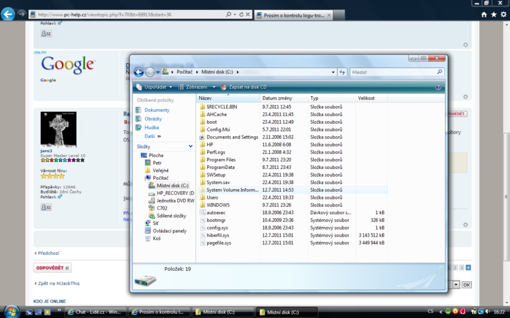Screen dimensions: 510x318
Task: Select the Petr folder in the tree
Action: pyautogui.click(x=153, y=163)
